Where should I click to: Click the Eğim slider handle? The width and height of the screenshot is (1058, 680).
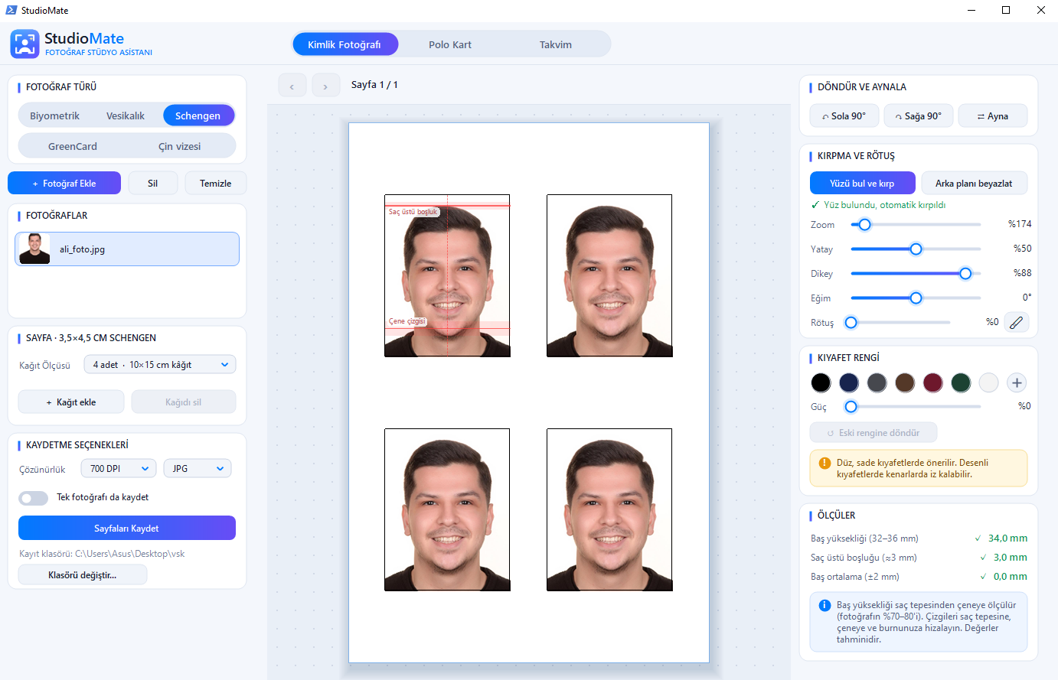(x=916, y=298)
